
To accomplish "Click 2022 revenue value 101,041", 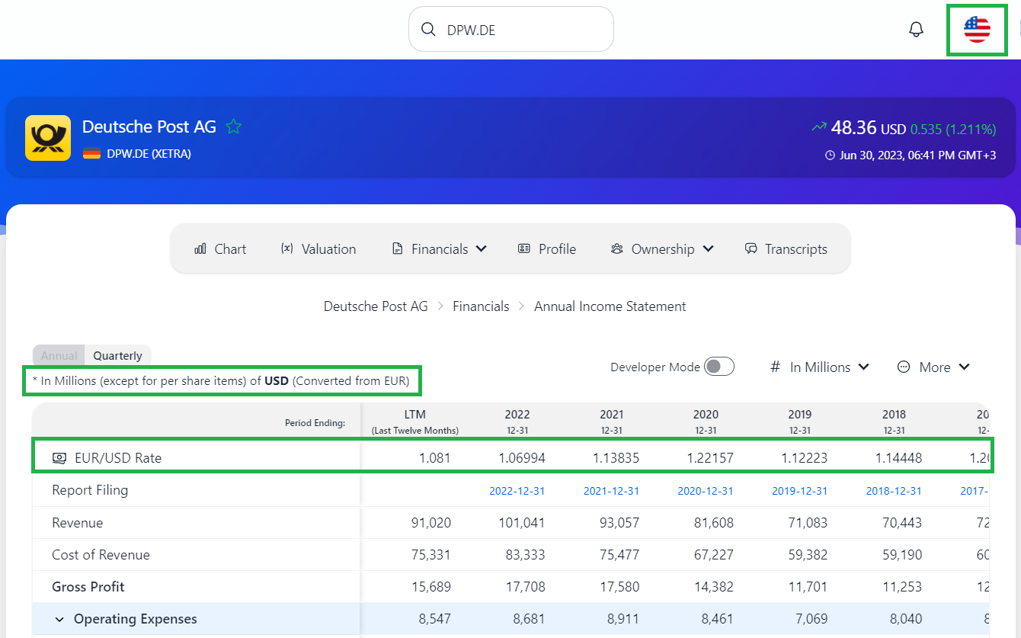I will pos(521,523).
